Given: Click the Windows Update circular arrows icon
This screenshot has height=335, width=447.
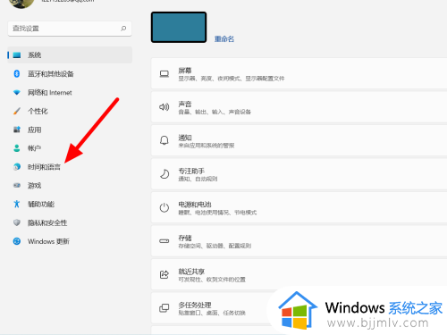Looking at the screenshot, I should [x=17, y=241].
